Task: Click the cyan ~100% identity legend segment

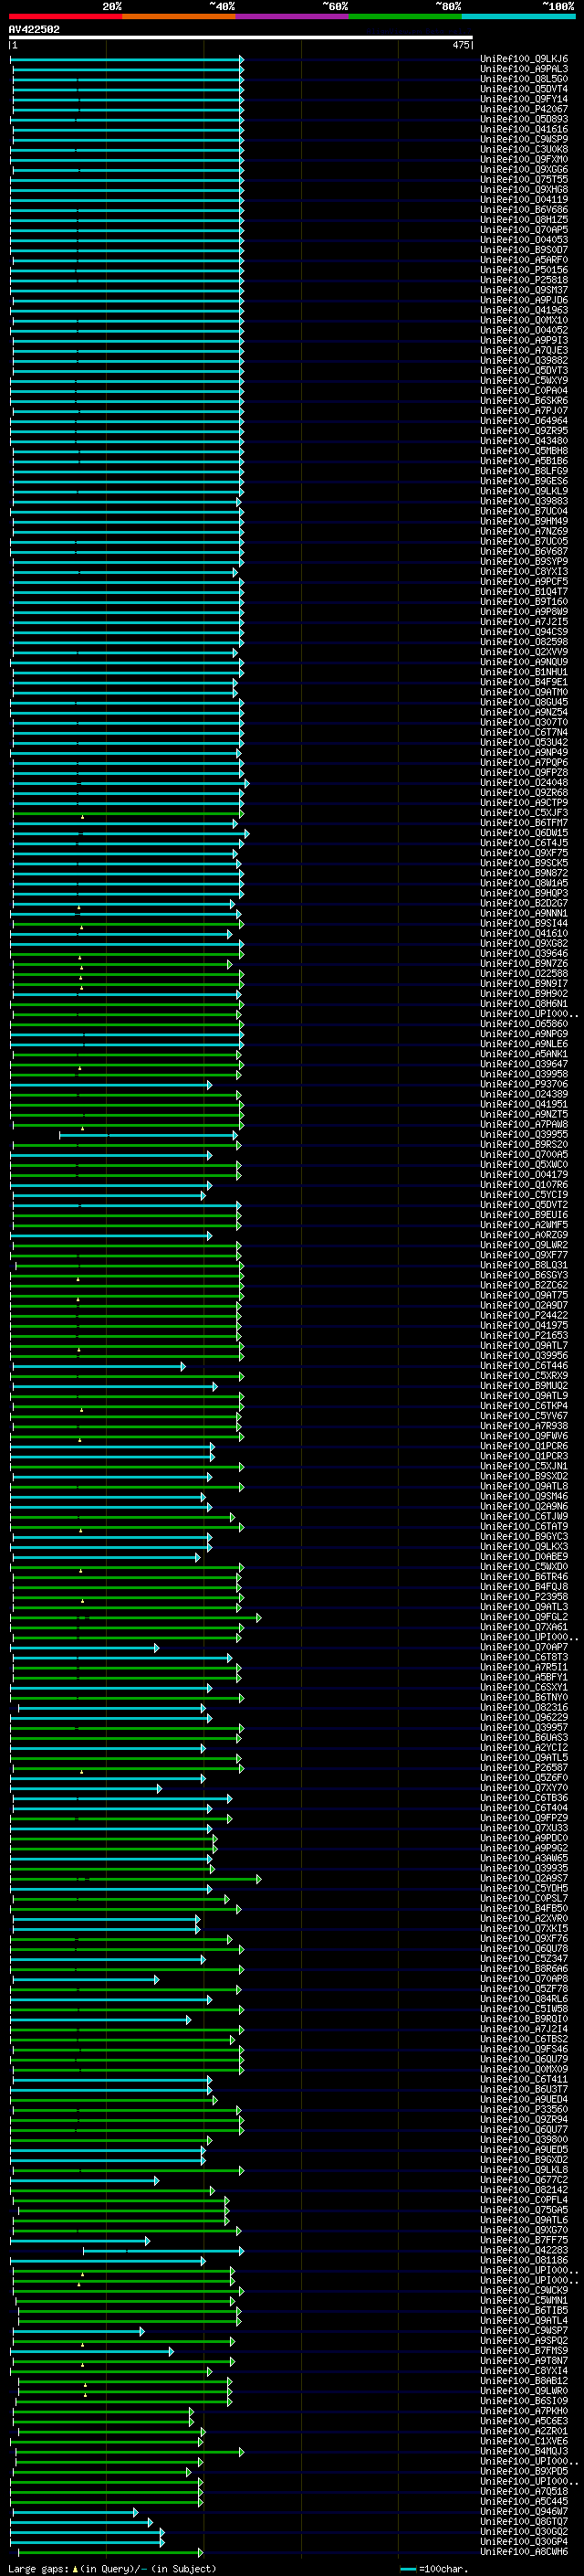Action: pyautogui.click(x=518, y=16)
